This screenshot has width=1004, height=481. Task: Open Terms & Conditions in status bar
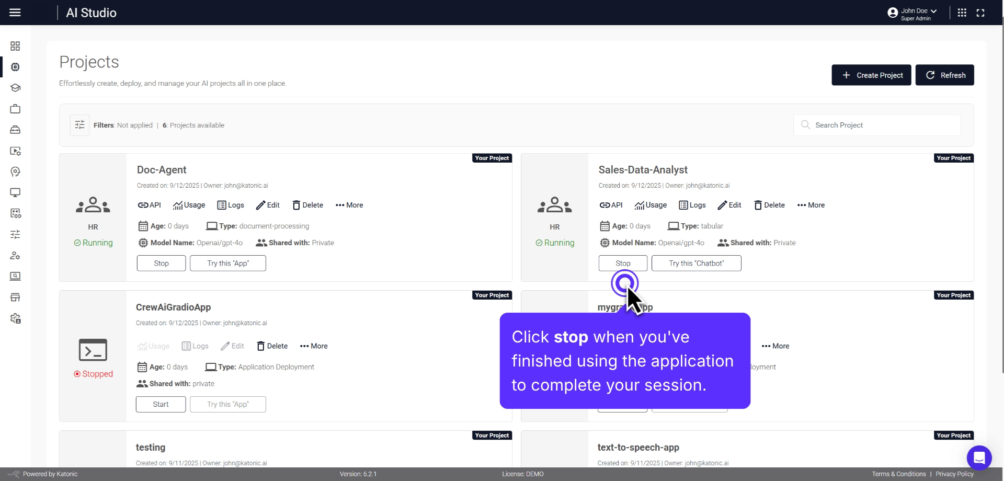tap(898, 474)
